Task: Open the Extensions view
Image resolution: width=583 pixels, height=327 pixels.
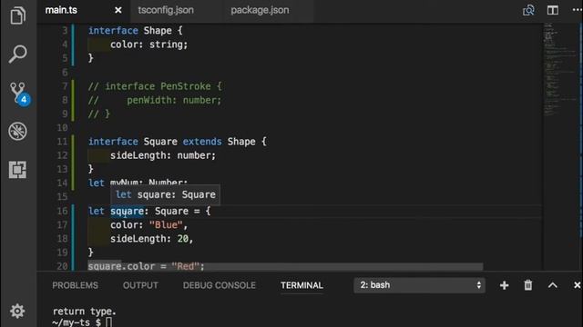Action: point(17,170)
